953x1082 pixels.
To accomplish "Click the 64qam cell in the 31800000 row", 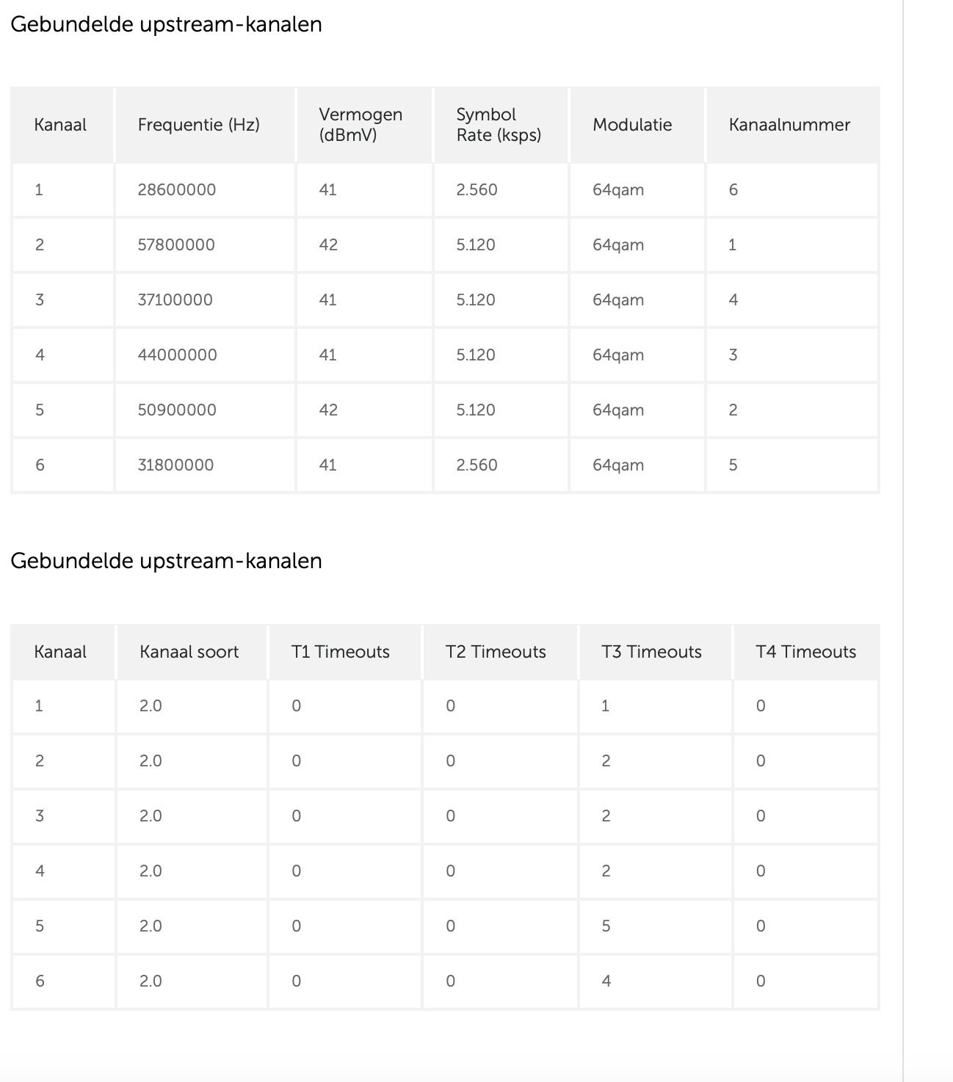I will point(618,465).
